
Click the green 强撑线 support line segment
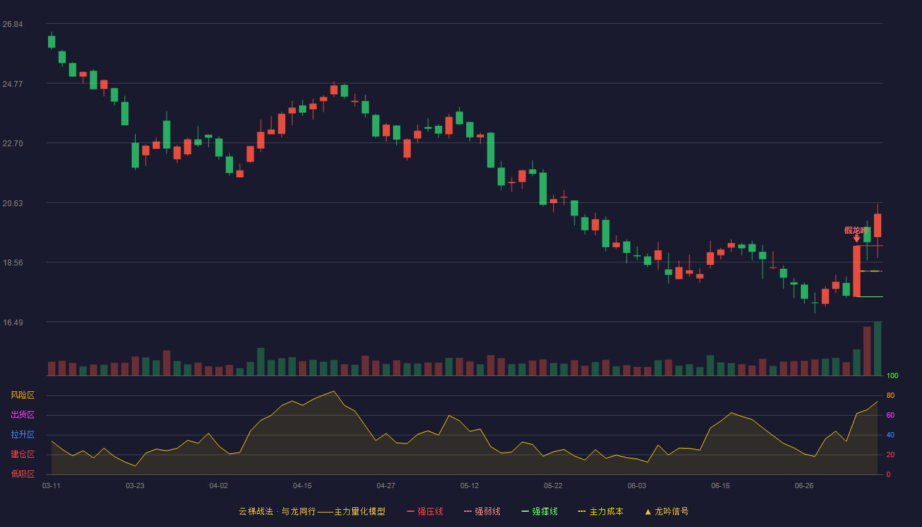870,296
